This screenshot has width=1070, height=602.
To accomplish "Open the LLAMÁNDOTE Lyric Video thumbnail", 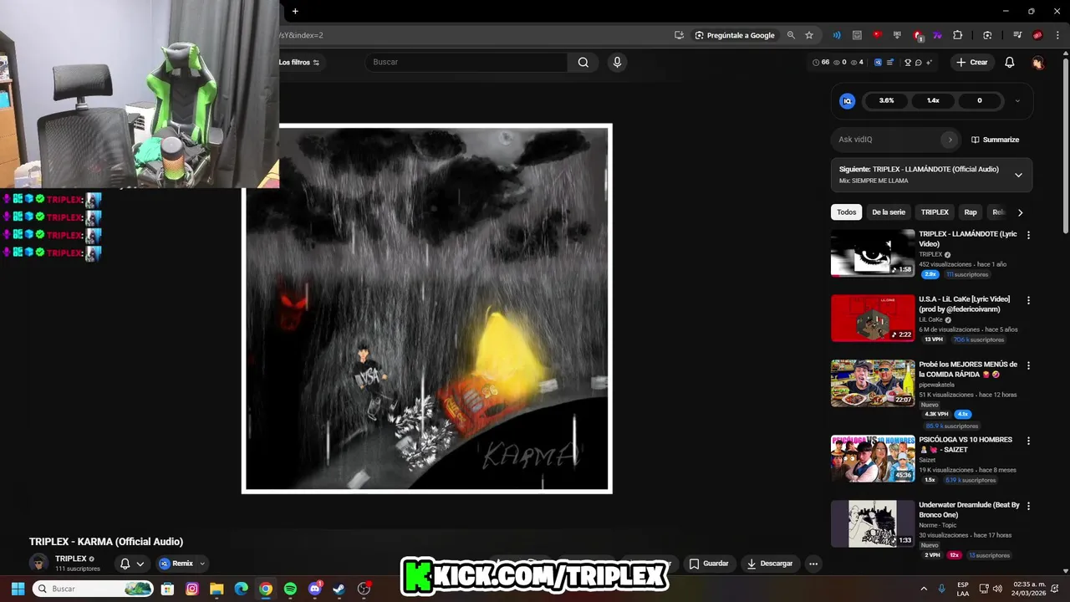I will pos(873,253).
